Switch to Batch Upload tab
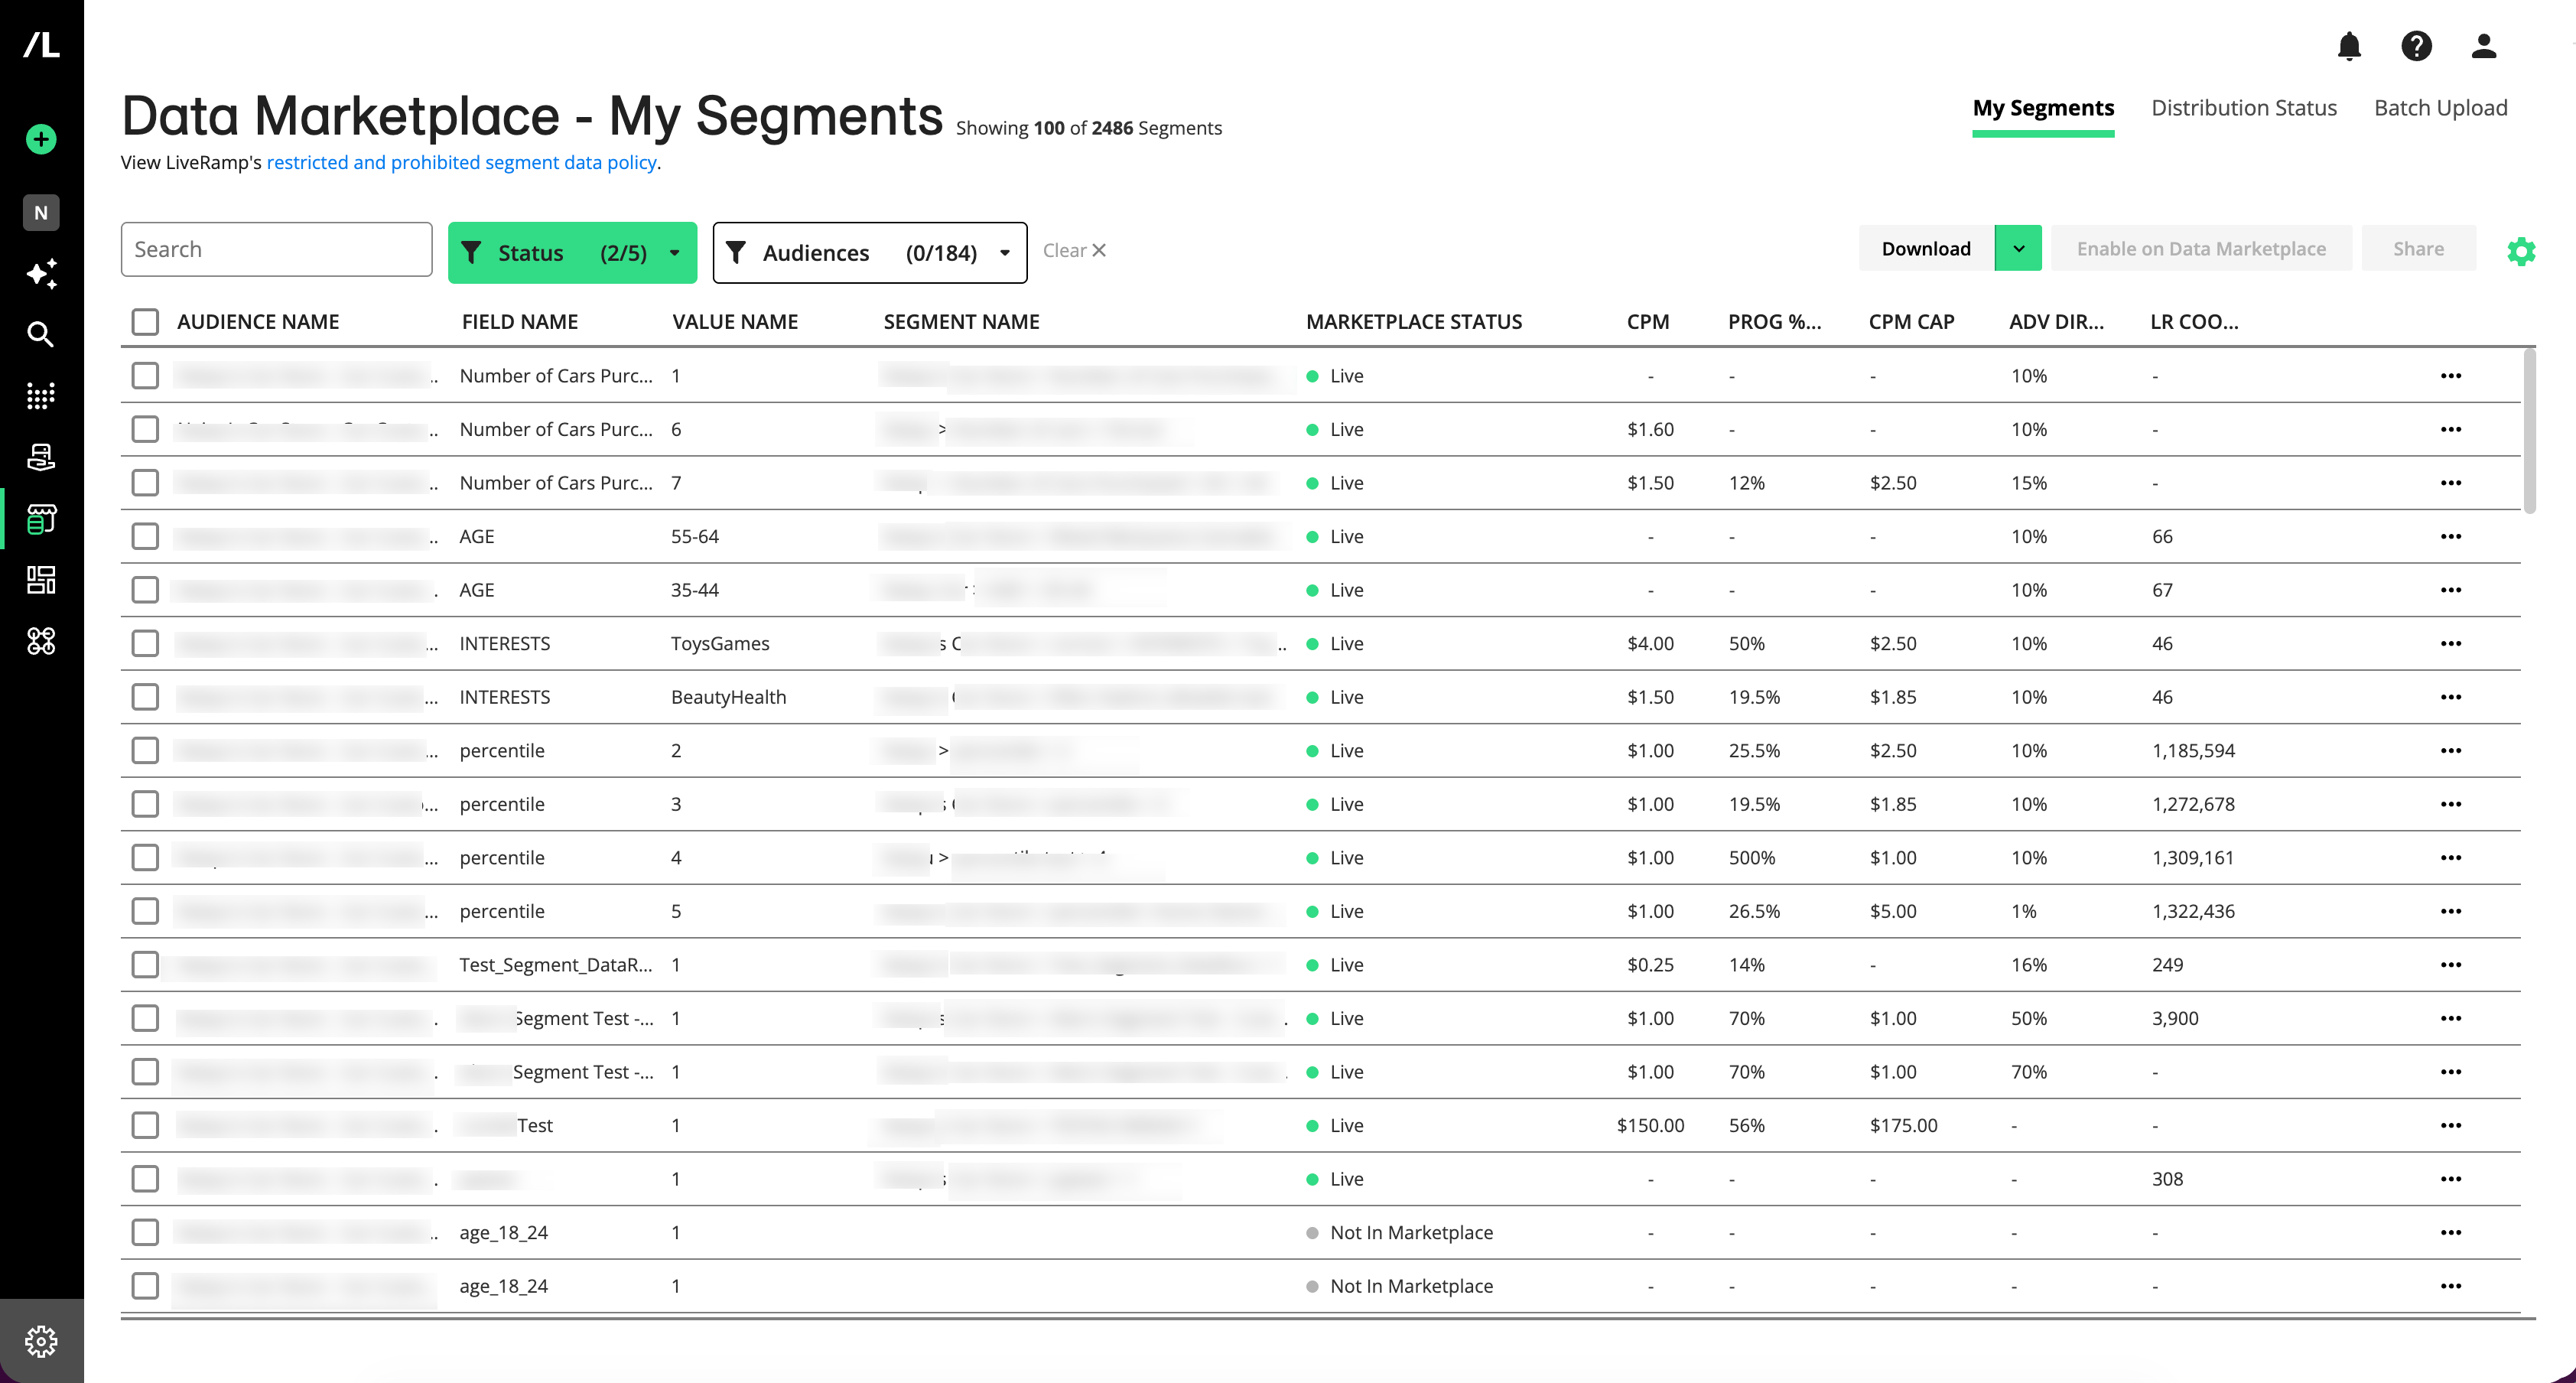The image size is (2576, 1383). click(2441, 108)
